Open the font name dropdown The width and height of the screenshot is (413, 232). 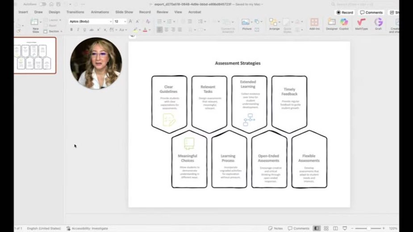(x=111, y=21)
